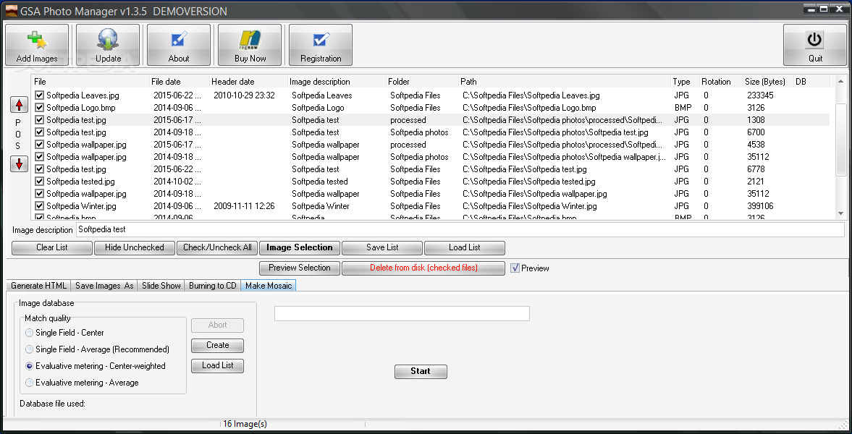Click the 16 Image(s) status text

245,424
